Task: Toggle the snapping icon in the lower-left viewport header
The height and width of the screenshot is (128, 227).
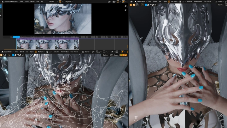Action: point(97,52)
